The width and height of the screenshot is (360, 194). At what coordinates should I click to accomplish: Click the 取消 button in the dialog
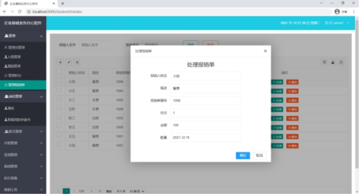(x=259, y=156)
